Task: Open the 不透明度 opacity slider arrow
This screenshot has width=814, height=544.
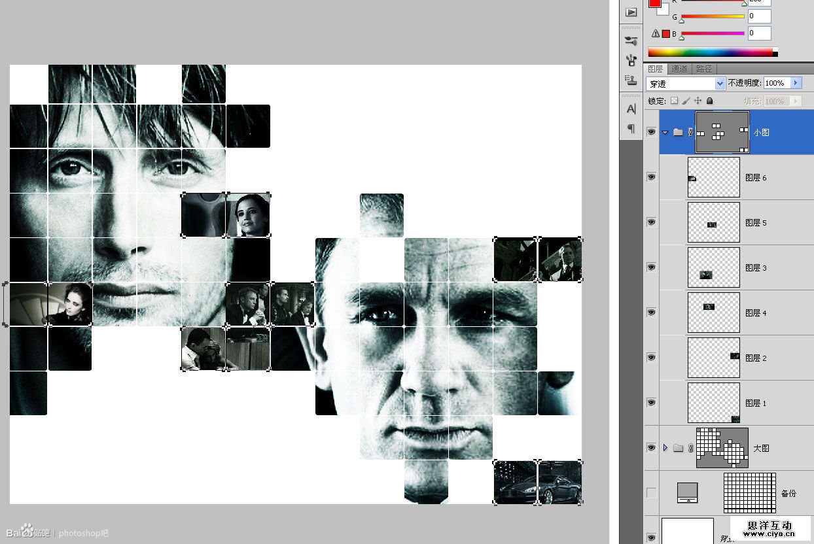Action: 796,83
